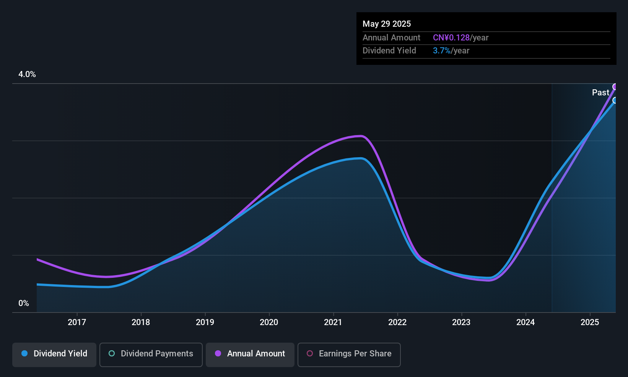Click the 2021 label on the x-axis
Viewport: 628px width, 377px height.
[333, 322]
